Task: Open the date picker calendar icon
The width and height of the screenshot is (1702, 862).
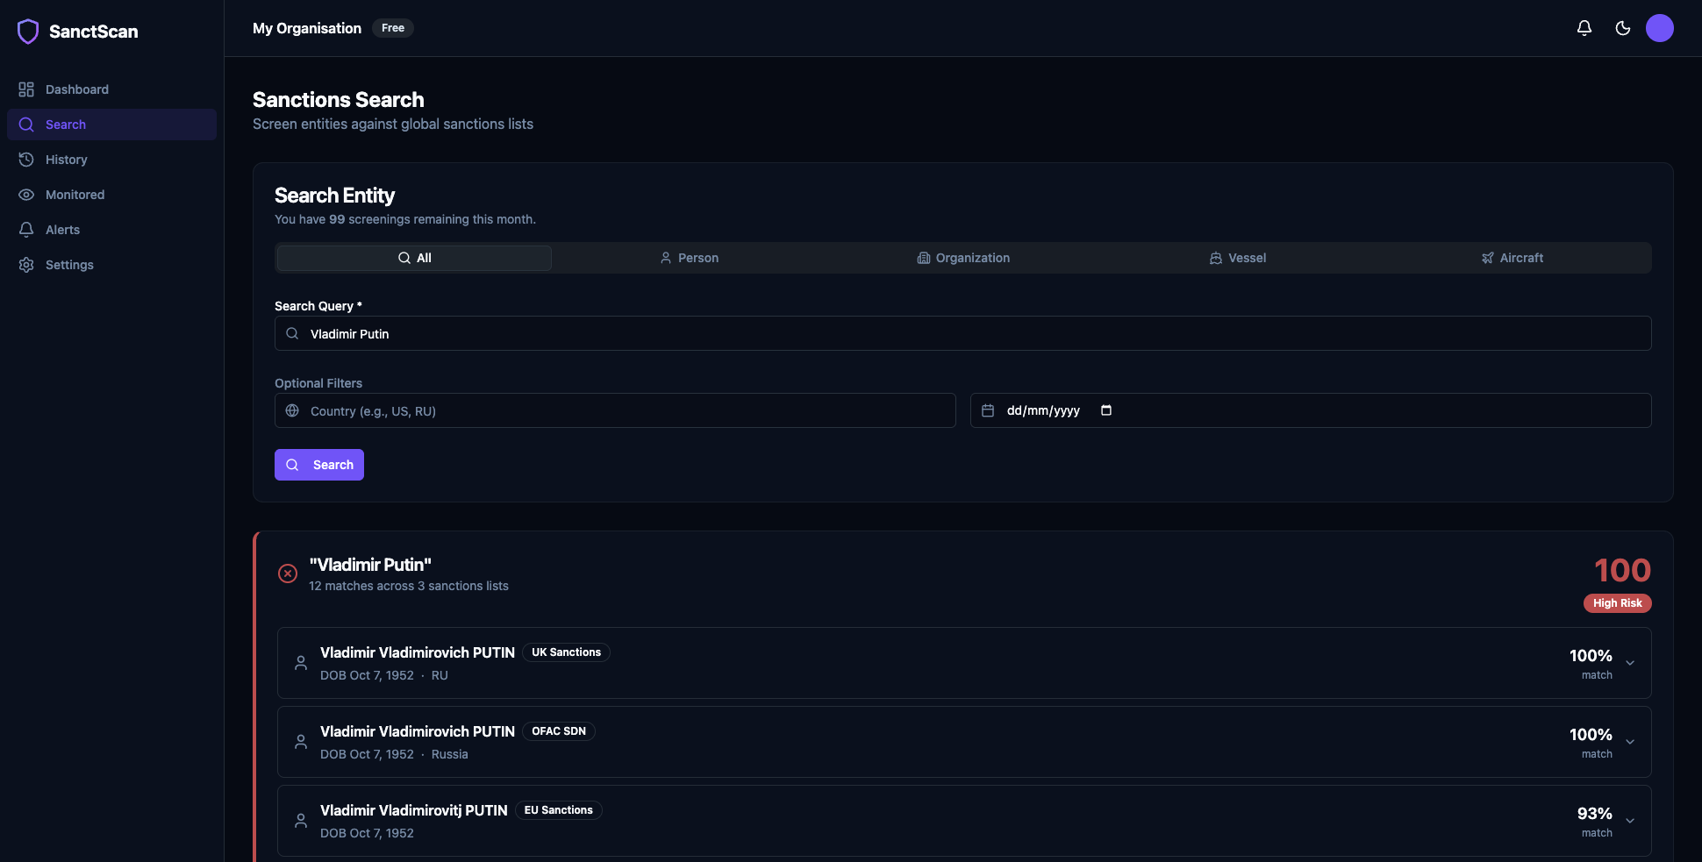Action: click(1106, 410)
